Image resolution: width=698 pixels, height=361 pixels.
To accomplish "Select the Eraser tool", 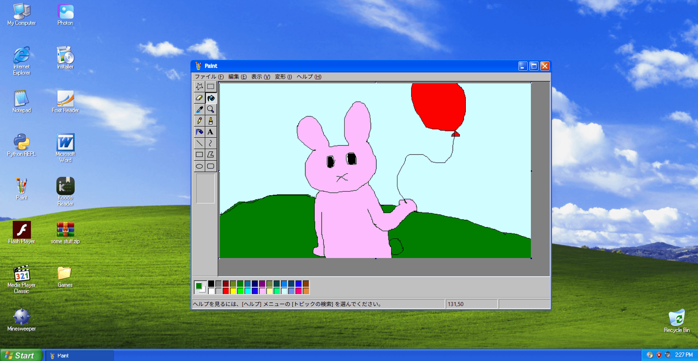I will point(200,98).
